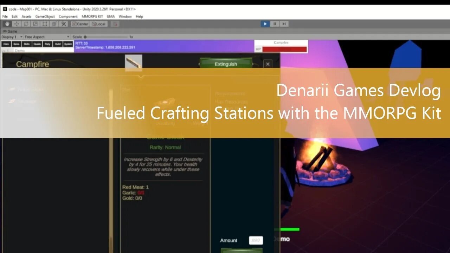Toggle pivot mode Center button
The height and width of the screenshot is (253, 450).
point(80,24)
